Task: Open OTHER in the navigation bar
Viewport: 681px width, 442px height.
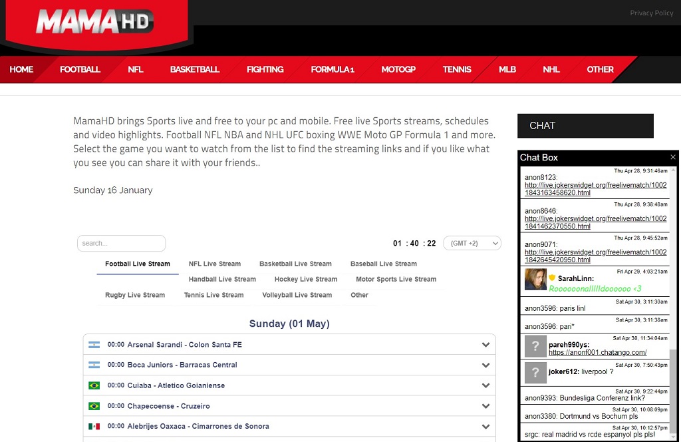Action: click(x=601, y=69)
